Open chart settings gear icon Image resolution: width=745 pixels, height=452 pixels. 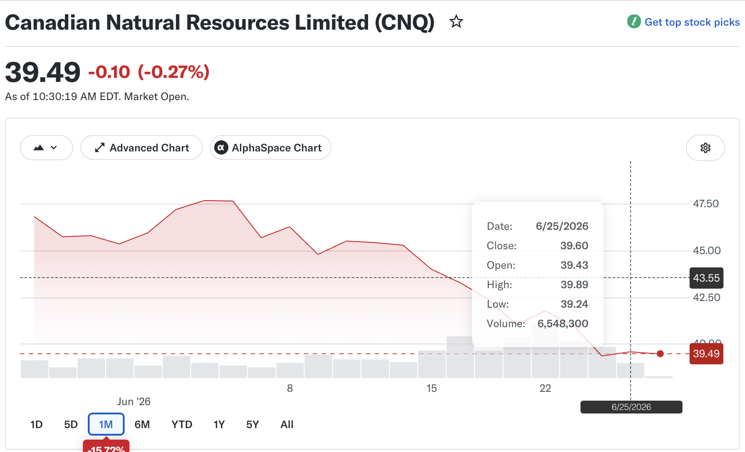(705, 148)
